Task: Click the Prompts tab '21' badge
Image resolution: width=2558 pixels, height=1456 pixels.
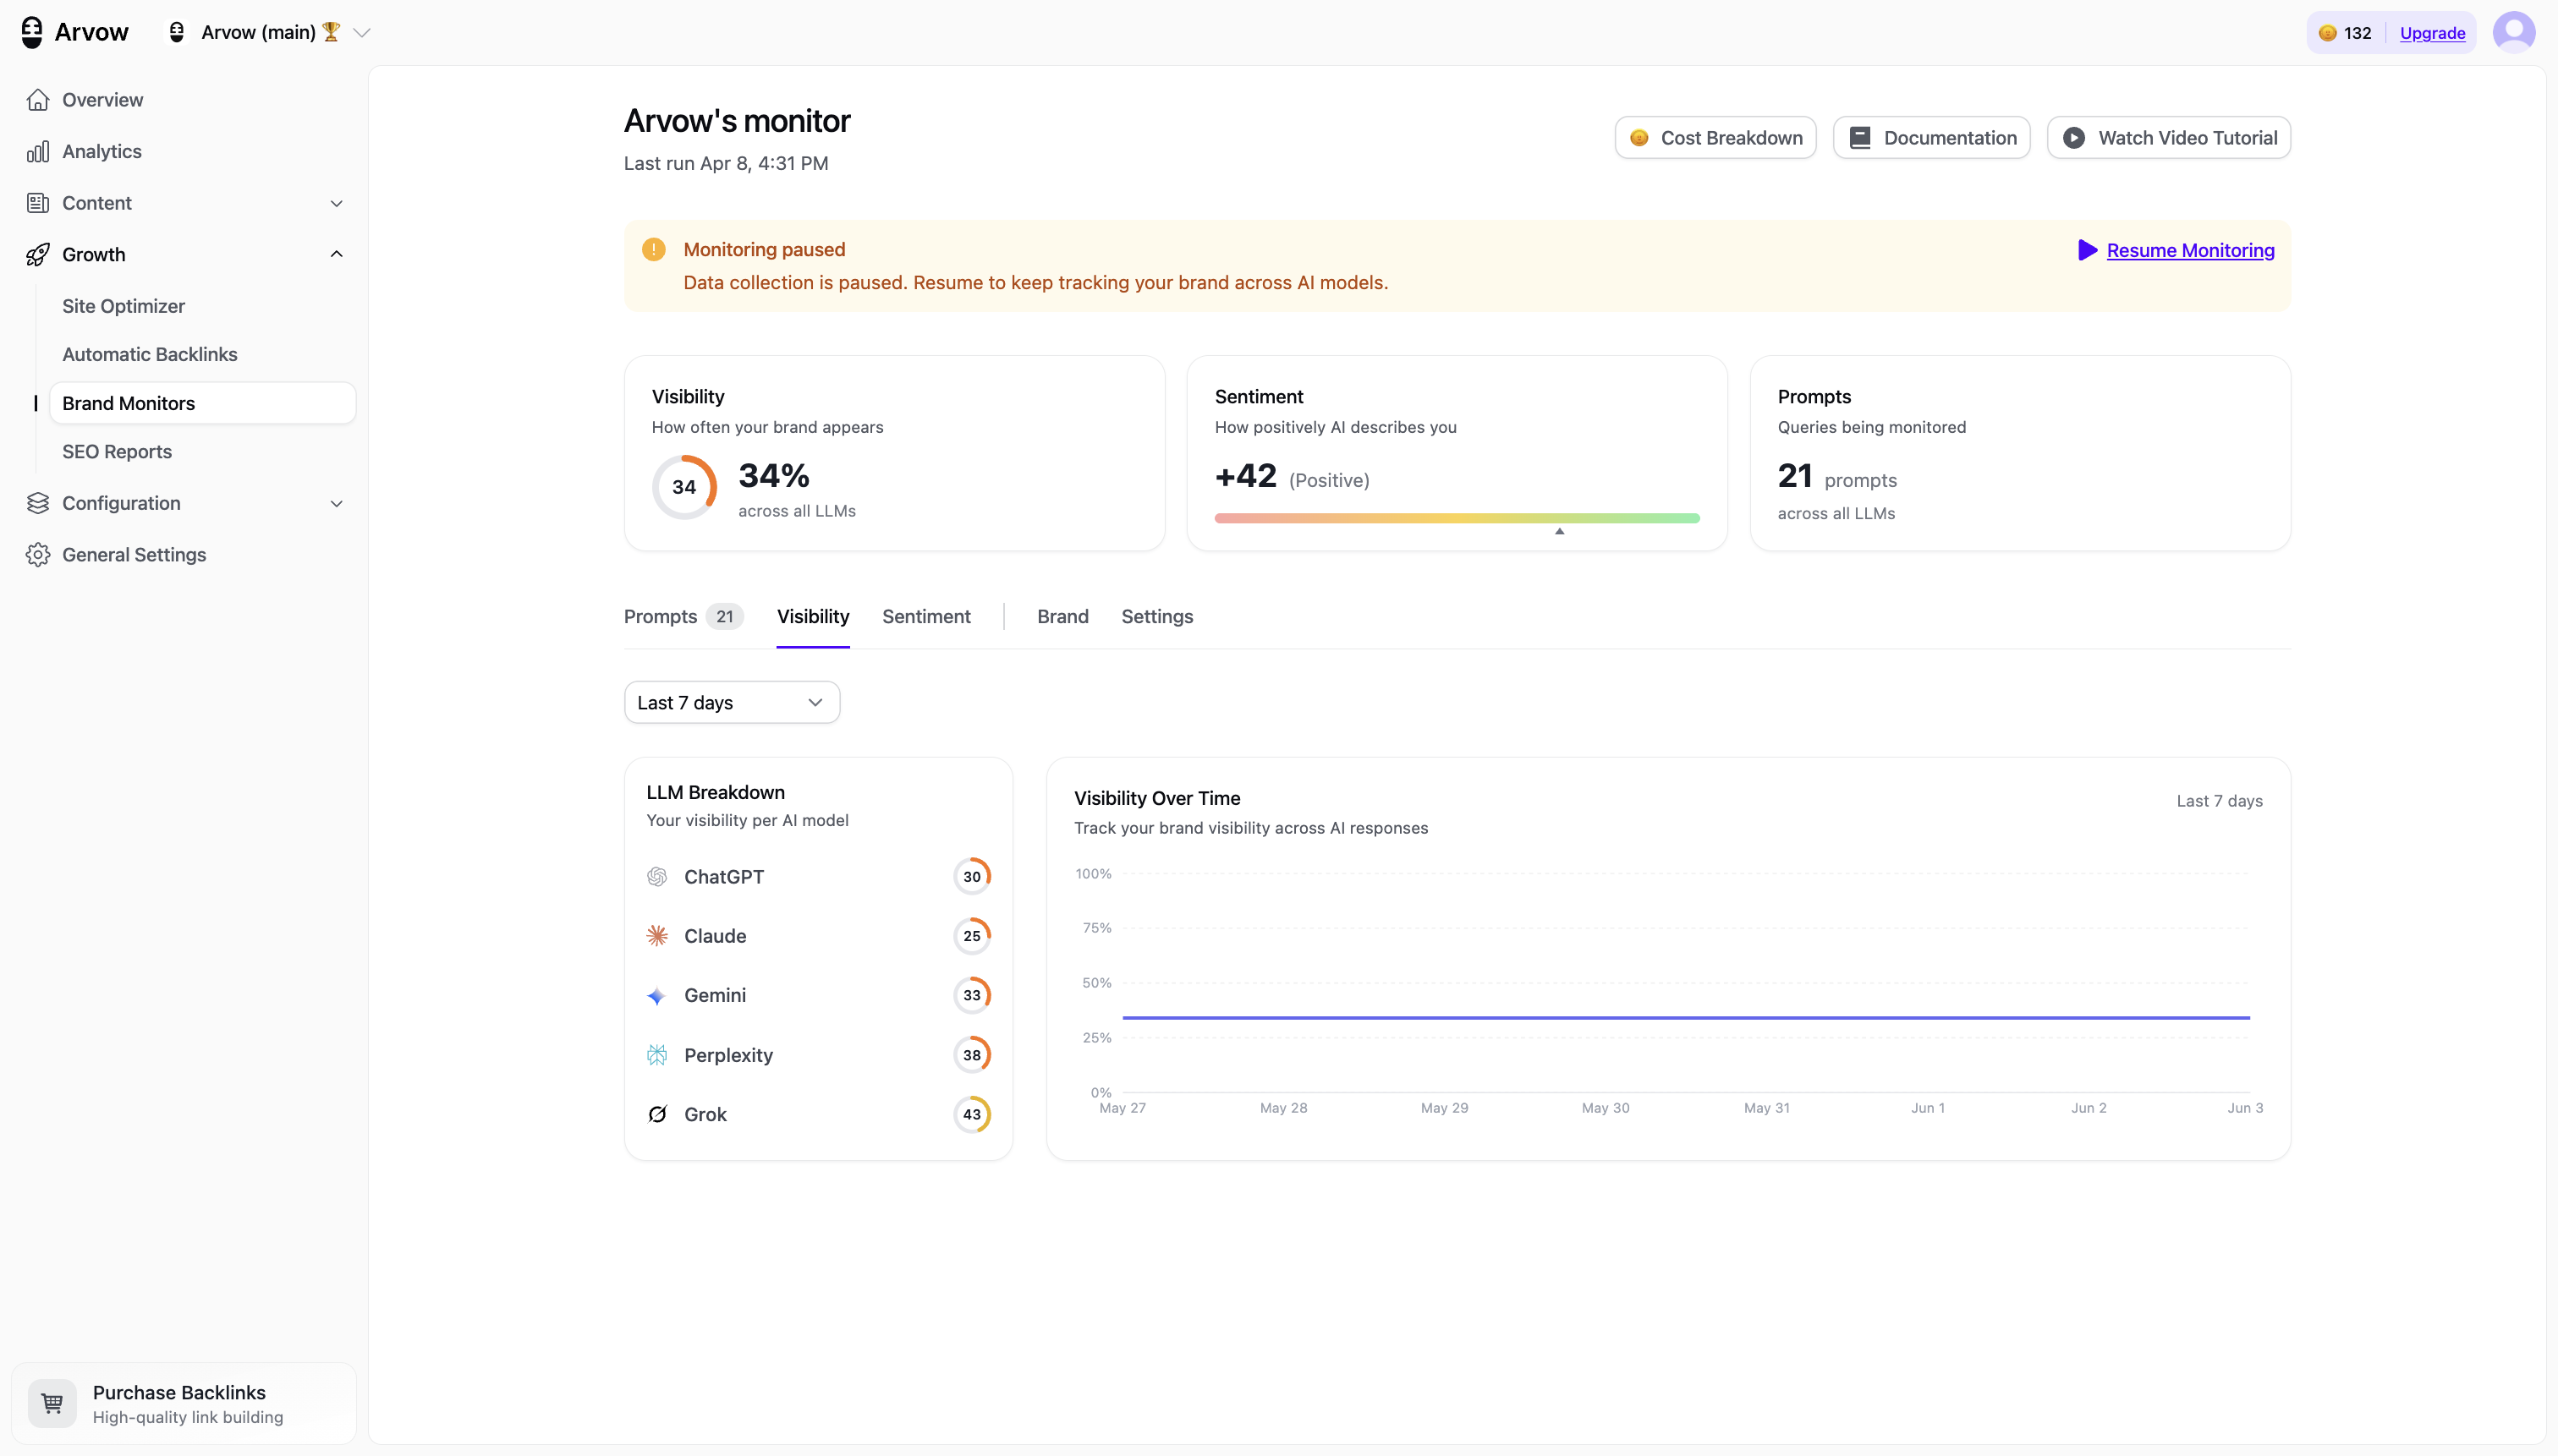Action: pyautogui.click(x=724, y=617)
